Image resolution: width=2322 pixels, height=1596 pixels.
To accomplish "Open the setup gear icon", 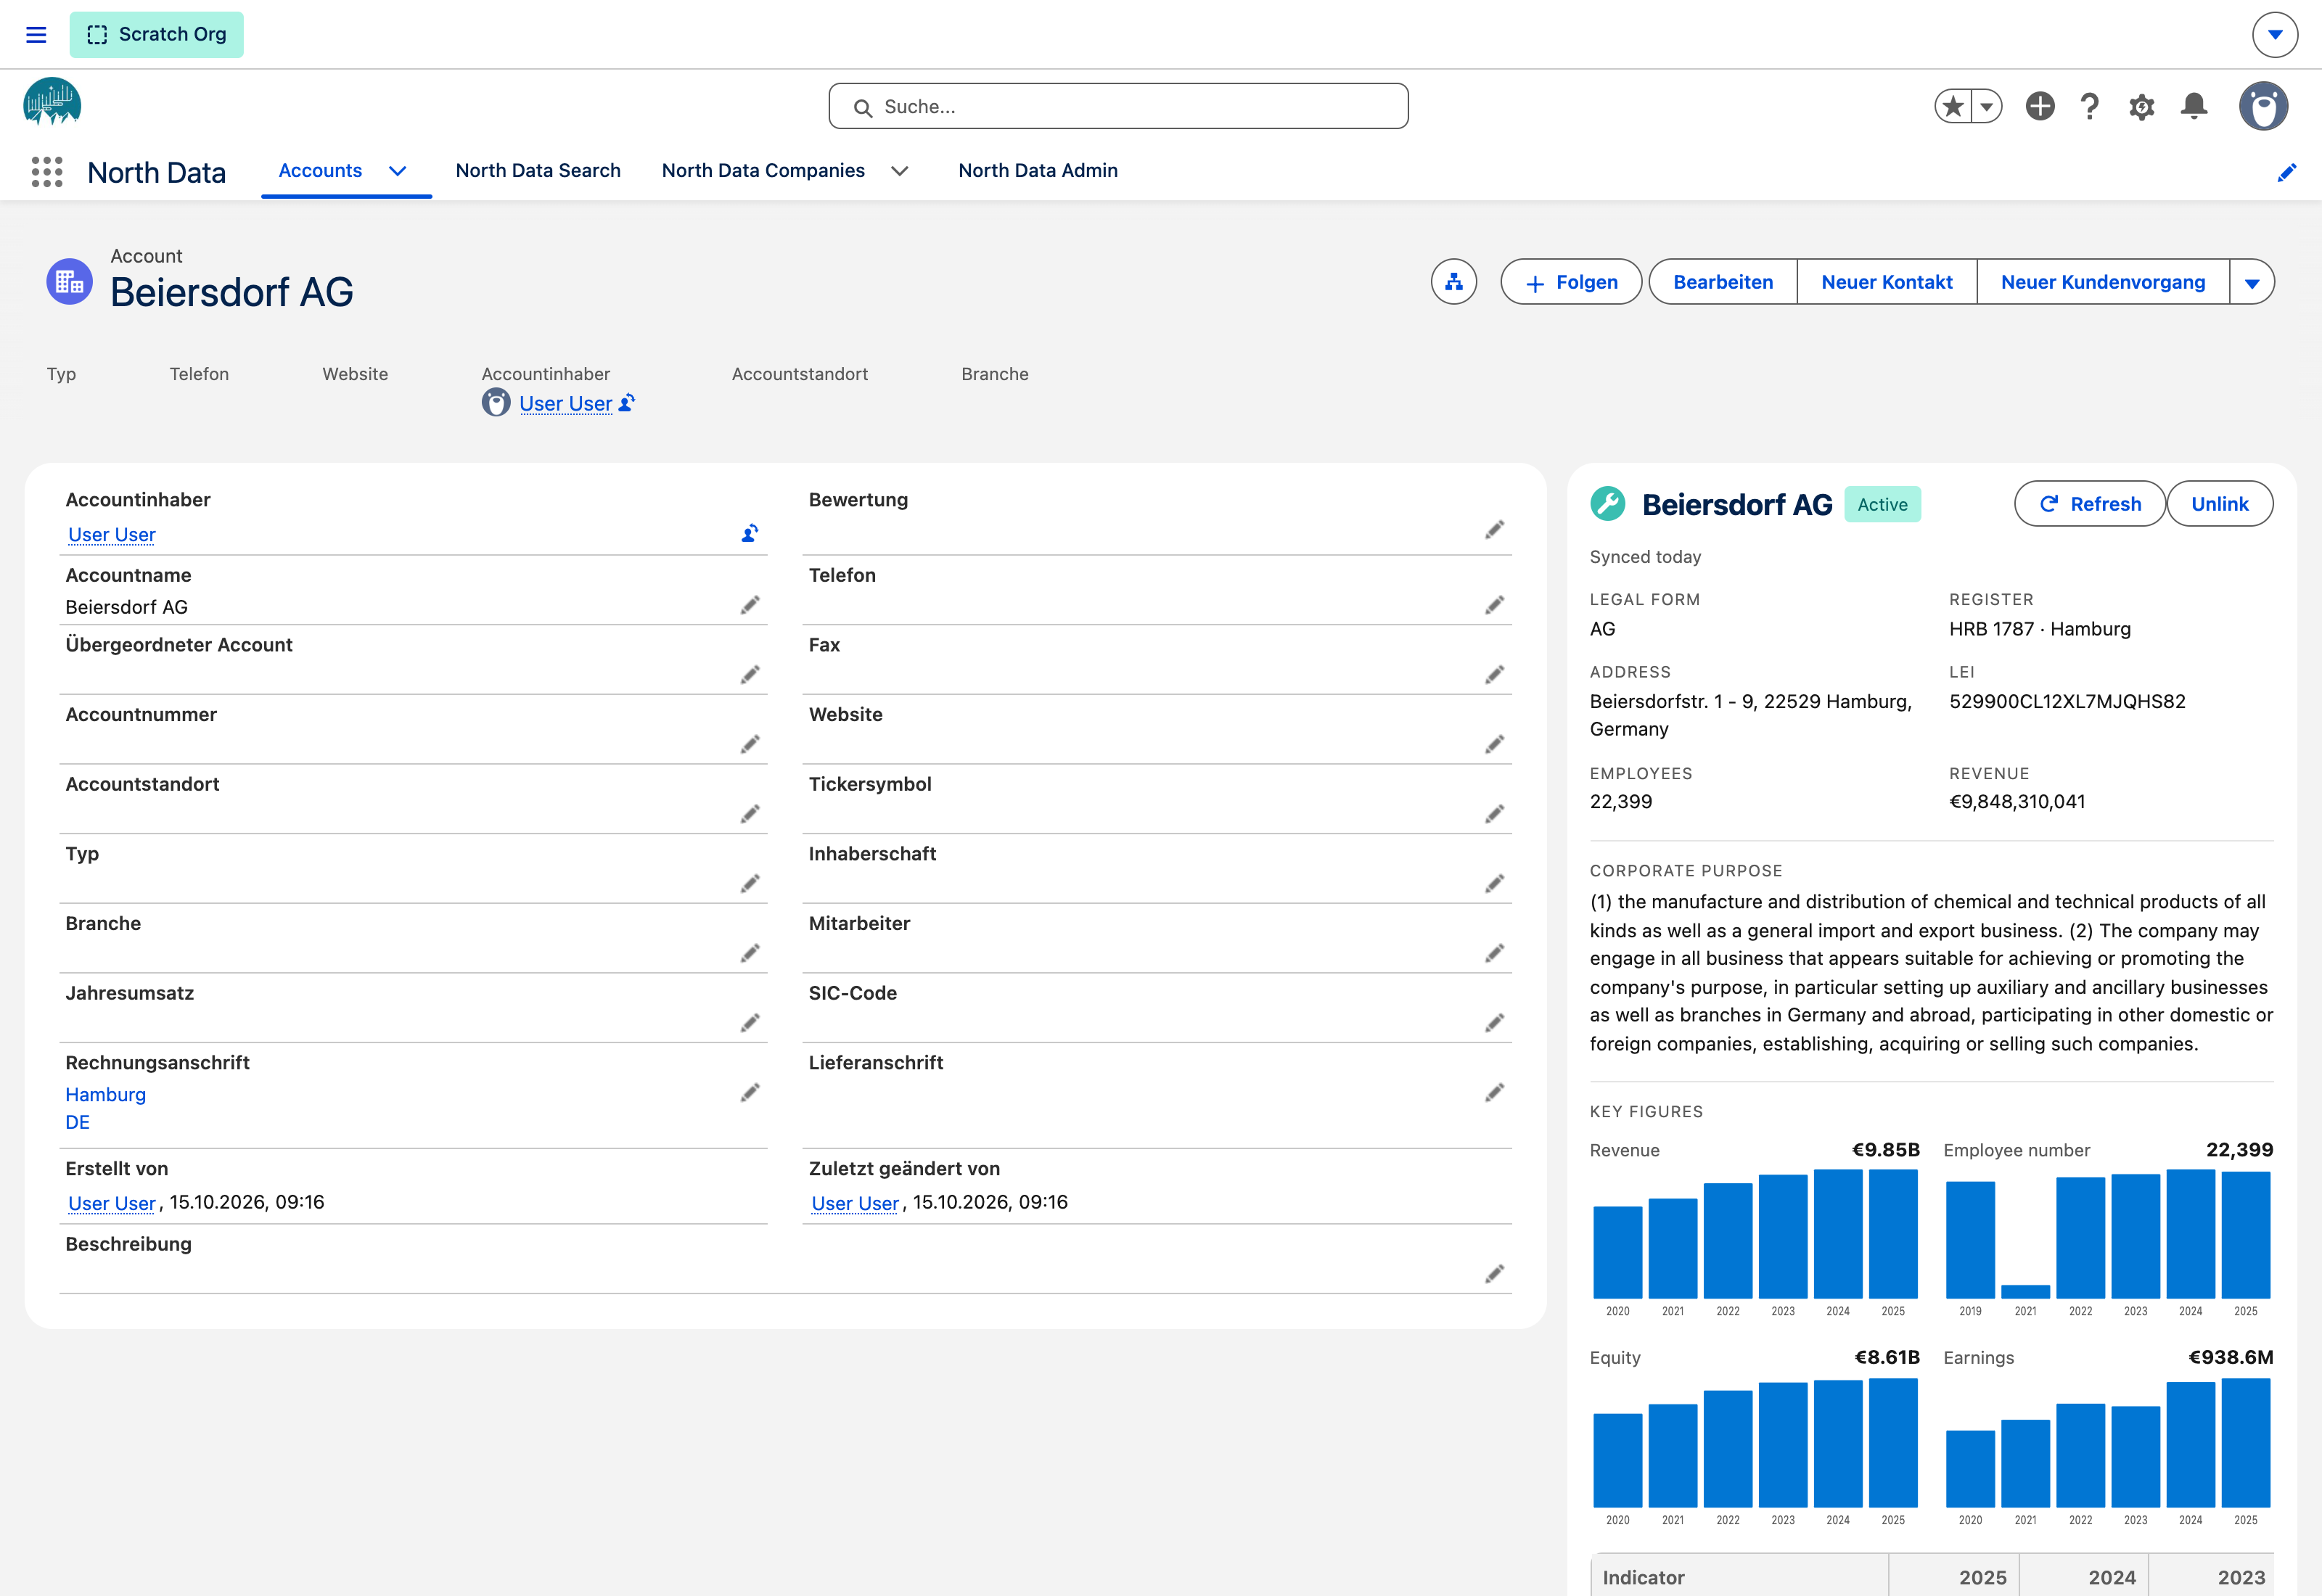I will pyautogui.click(x=2141, y=107).
